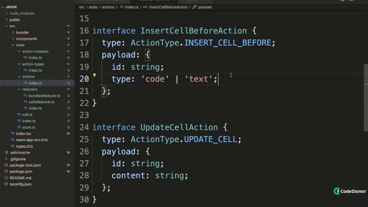
Task: Click the TS icon of bundlesReducer.ts
Action: tap(25, 95)
